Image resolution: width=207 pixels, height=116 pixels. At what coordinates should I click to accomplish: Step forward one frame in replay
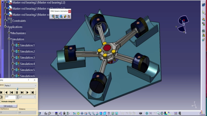(x=22, y=92)
